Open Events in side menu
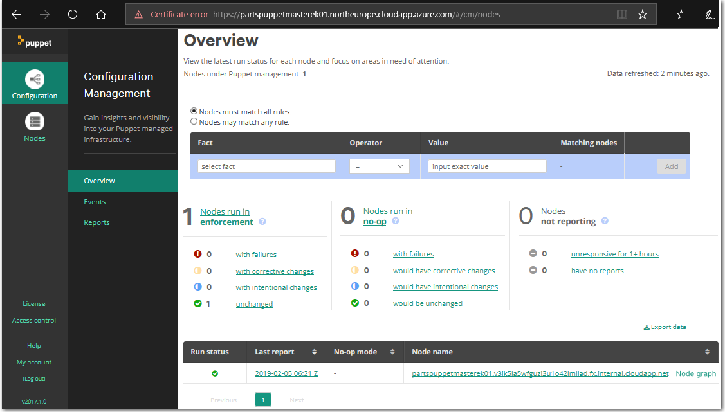 (95, 202)
